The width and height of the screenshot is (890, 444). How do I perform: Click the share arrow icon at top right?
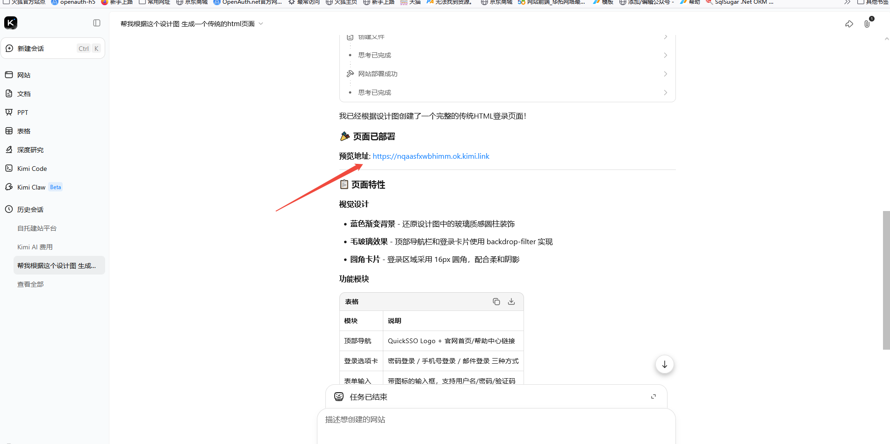(x=849, y=24)
